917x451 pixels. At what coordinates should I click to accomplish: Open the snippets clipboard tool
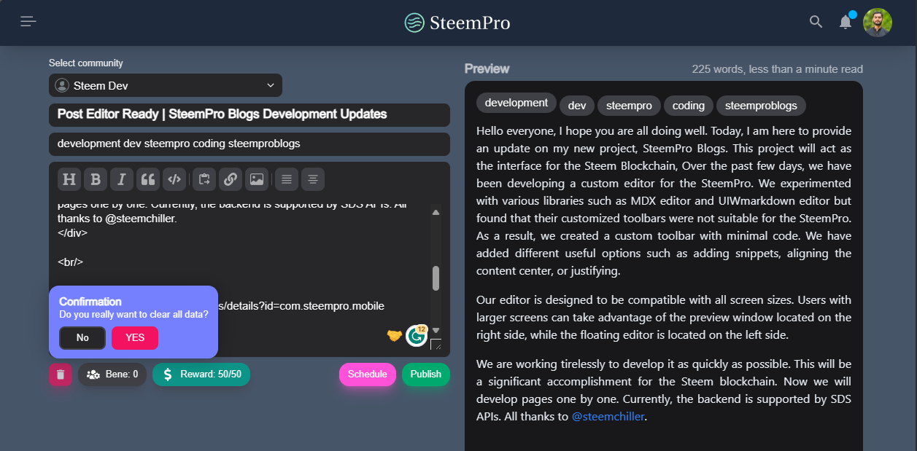(x=204, y=179)
